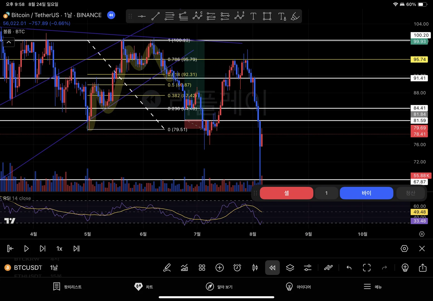Switch to the 왓치리스트 tab

coord(67,287)
